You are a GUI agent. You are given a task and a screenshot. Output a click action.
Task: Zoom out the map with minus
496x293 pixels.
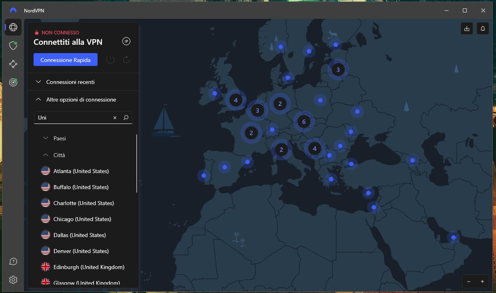[469, 281]
